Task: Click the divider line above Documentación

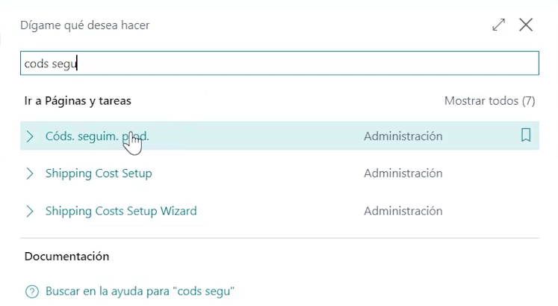Action: (279, 239)
